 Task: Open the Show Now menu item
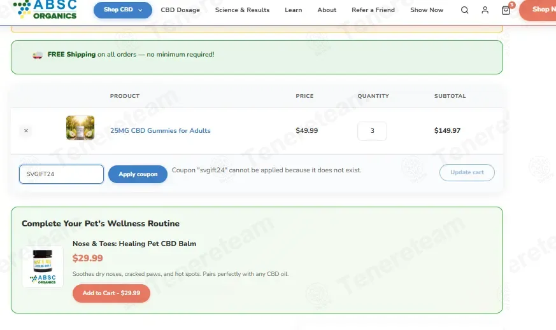tap(427, 10)
